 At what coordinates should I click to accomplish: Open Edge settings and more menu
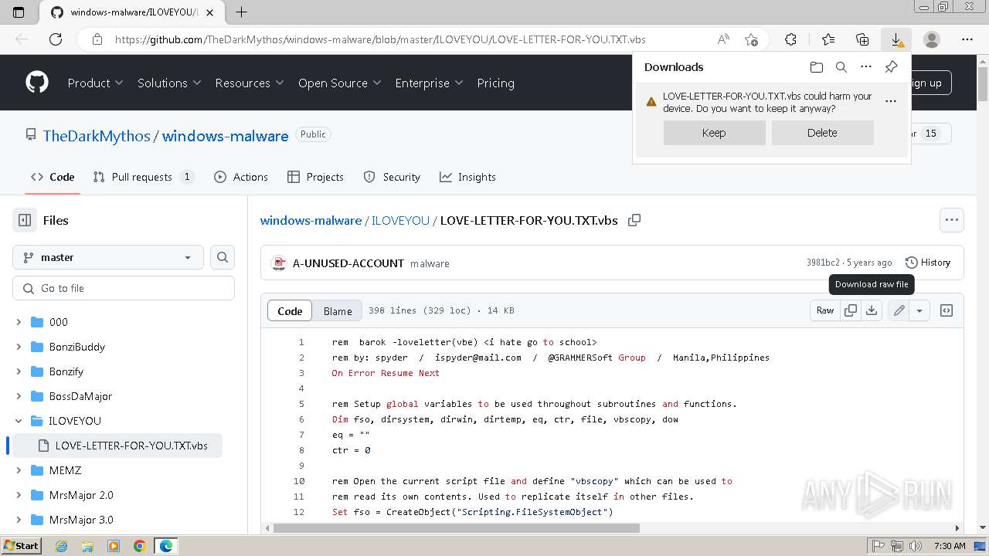[x=967, y=39]
